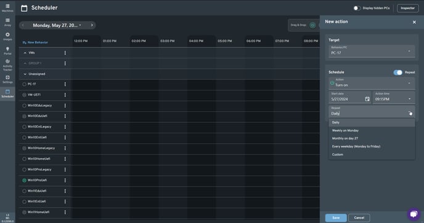424x223 pixels.
Task: Open the live chat bubble
Action: pos(414,214)
